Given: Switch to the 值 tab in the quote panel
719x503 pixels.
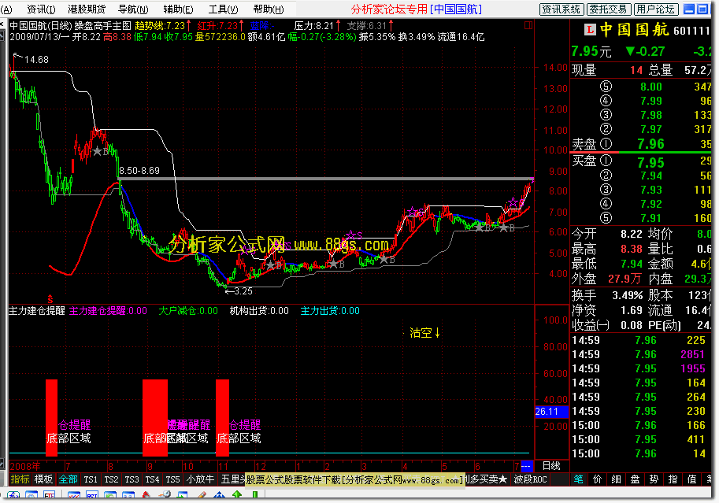Looking at the screenshot, I should [691, 479].
